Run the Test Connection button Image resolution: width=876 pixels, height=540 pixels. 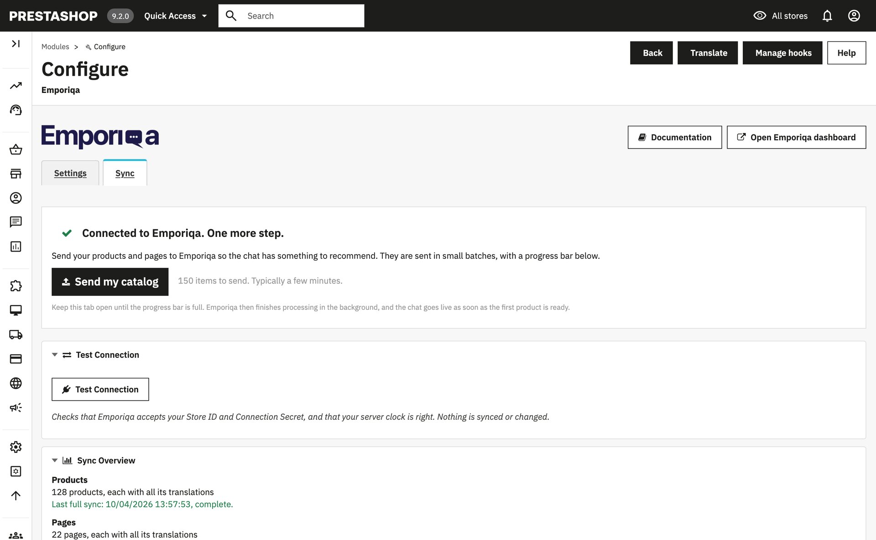pos(100,390)
